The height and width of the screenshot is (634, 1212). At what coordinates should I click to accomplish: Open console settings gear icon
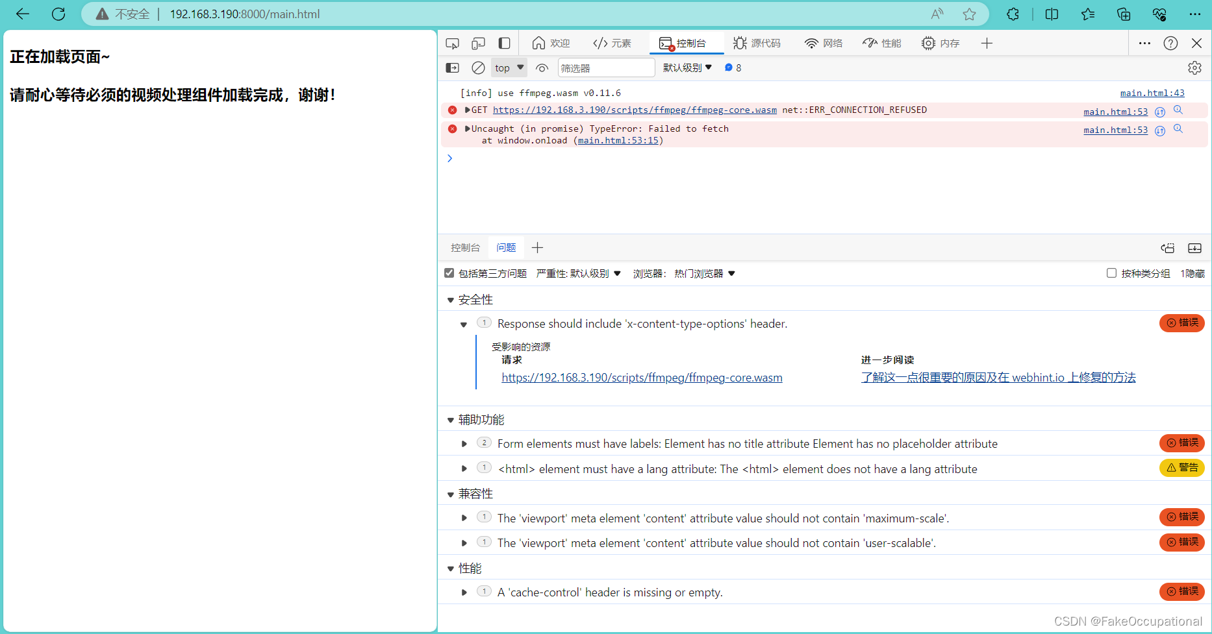click(x=1194, y=67)
